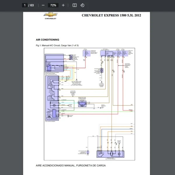The height and width of the screenshot is (175, 175).
Task: Click the CHEVROLET EXPRESS 1500 5.3L 2012 title
Action: (x=111, y=15)
